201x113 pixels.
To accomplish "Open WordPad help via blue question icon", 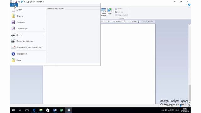I will click(189, 5).
